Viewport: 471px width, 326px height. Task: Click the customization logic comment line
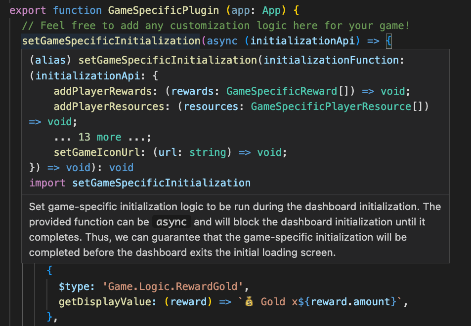pos(215,25)
